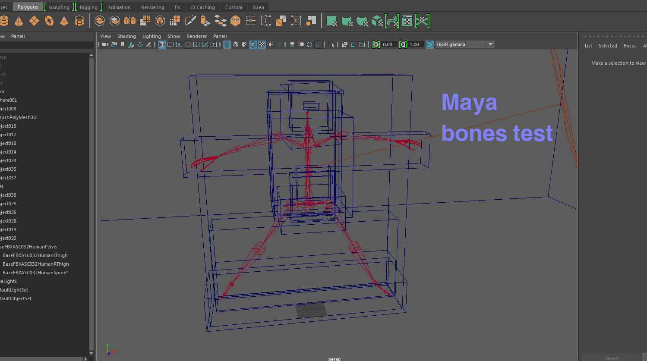The height and width of the screenshot is (361, 647).
Task: Switch to the Polygons shelf tab
Action: click(28, 7)
